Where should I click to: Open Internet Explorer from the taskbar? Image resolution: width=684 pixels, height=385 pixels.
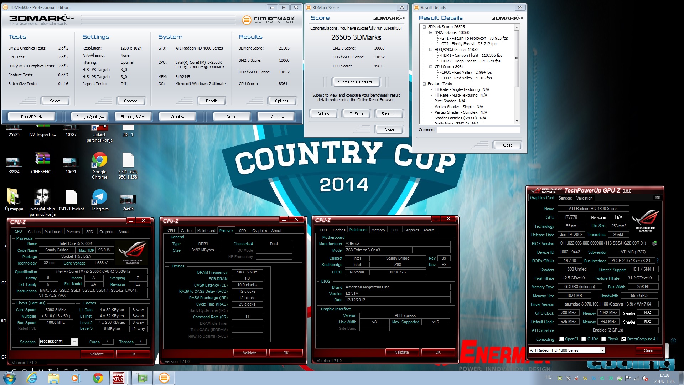[32, 378]
